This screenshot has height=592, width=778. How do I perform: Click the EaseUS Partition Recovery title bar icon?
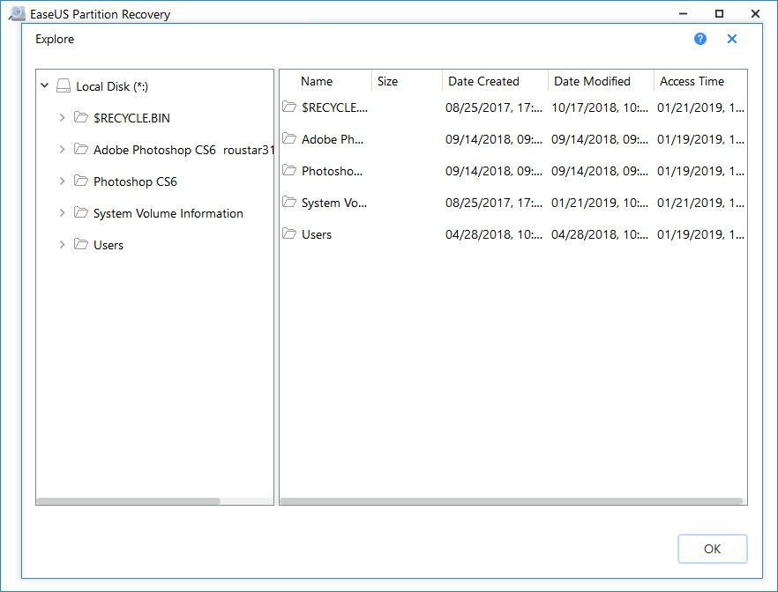point(16,13)
